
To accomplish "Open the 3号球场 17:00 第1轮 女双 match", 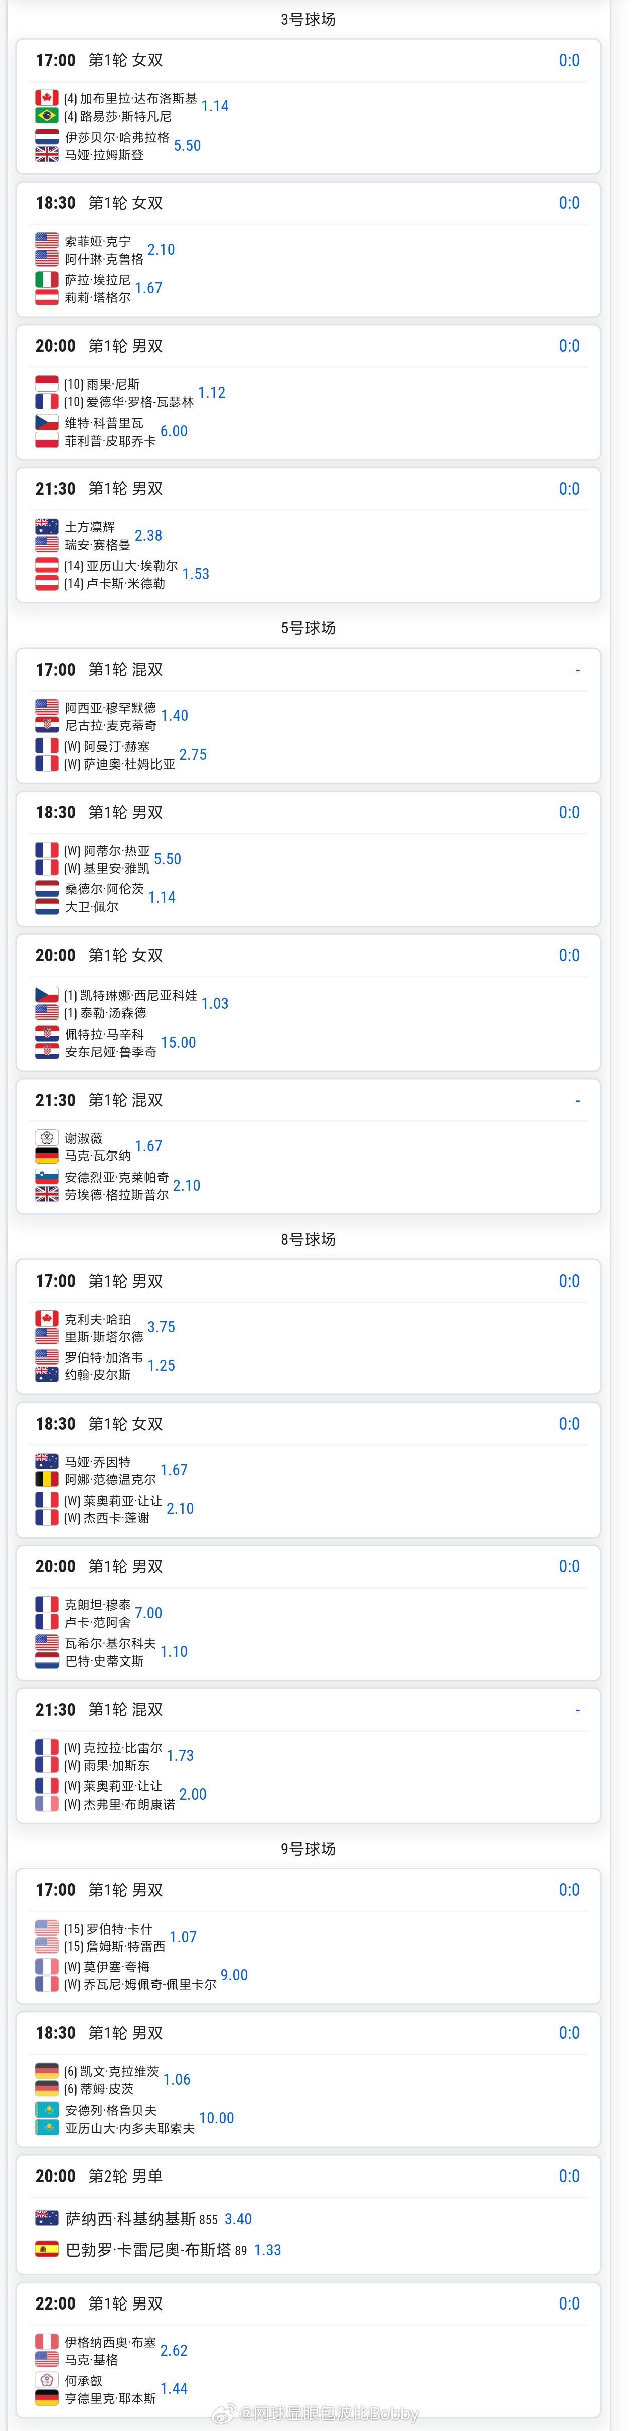I will coord(308,106).
